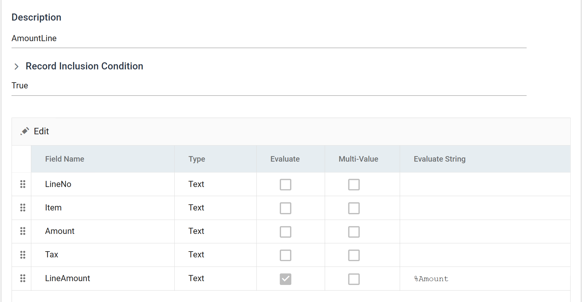Click the Record Inclusion Condition field True

[269, 86]
